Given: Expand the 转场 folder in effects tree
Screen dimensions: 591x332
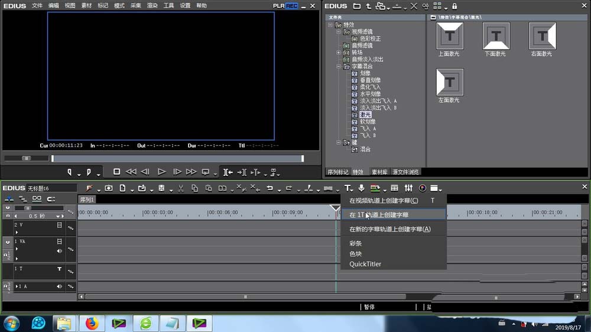Looking at the screenshot, I should pyautogui.click(x=339, y=53).
